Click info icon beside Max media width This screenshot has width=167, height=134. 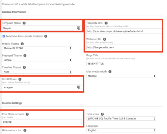[x=110, y=72]
